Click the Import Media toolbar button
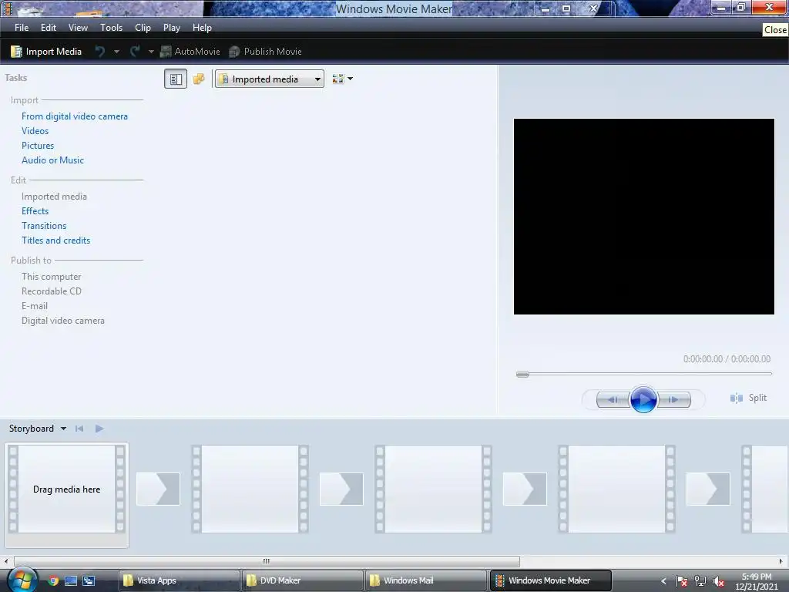This screenshot has width=789, height=592. coord(46,52)
